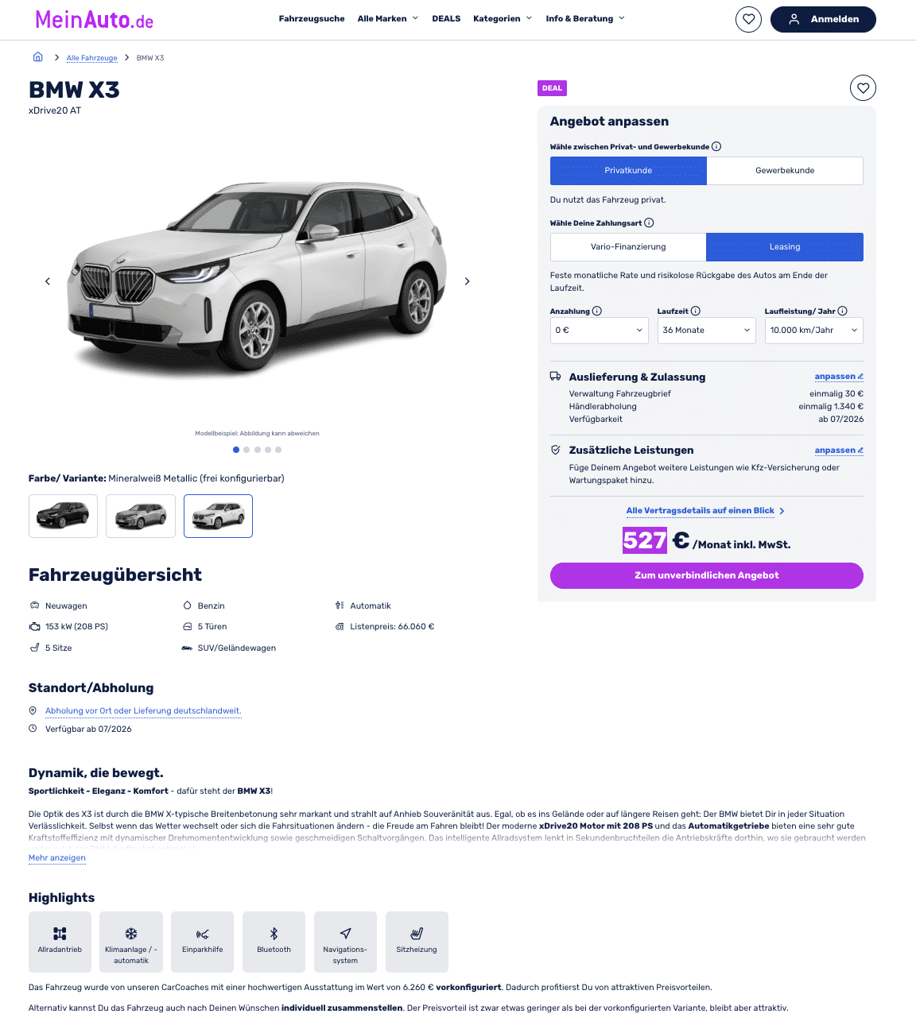This screenshot has width=916, height=1033.
Task: Open the DEALS menu item
Action: click(x=446, y=19)
